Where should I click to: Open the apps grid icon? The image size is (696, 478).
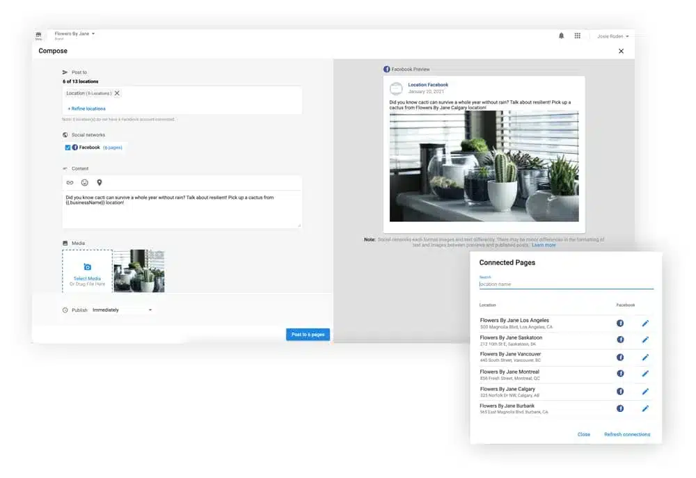577,35
